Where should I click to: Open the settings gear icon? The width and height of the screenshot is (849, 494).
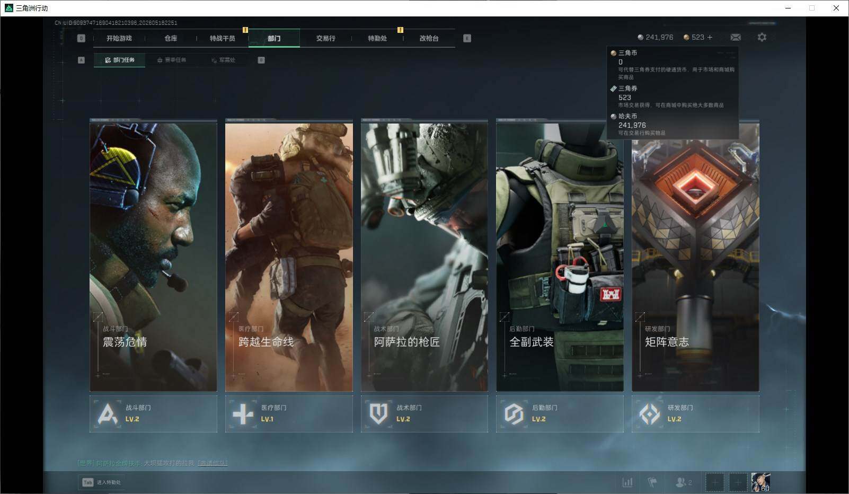click(x=762, y=37)
